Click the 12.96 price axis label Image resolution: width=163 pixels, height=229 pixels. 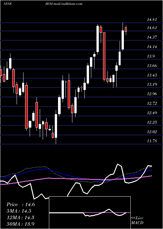pos(152,94)
